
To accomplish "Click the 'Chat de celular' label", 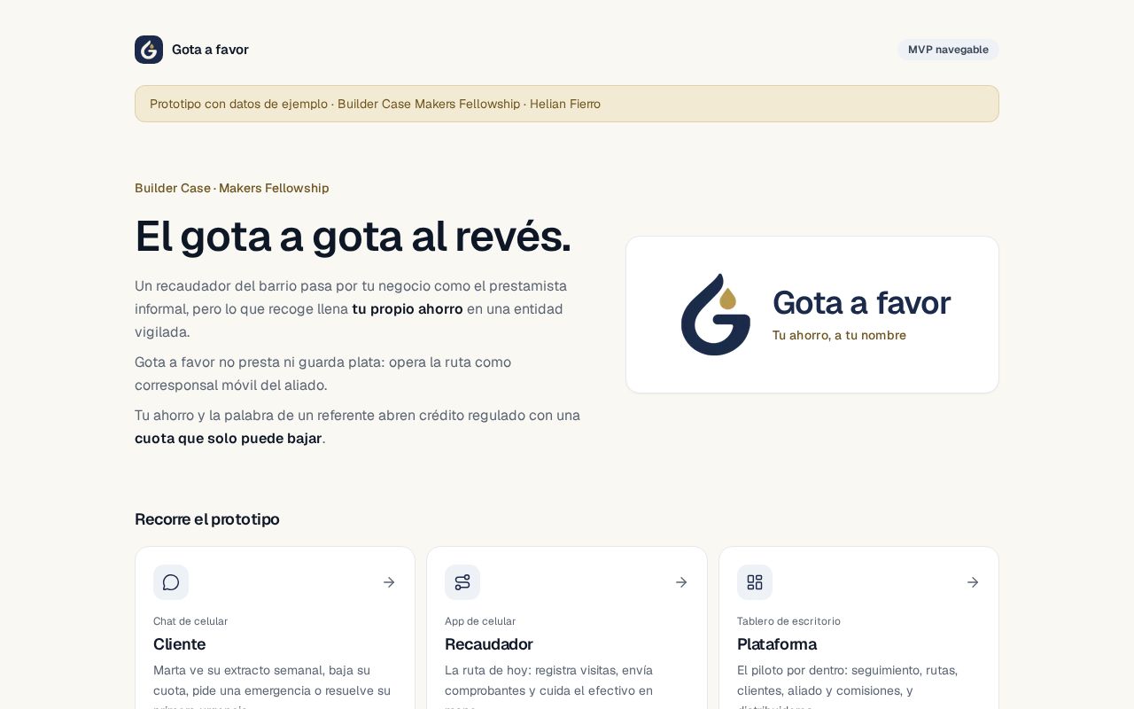I will click(x=190, y=621).
